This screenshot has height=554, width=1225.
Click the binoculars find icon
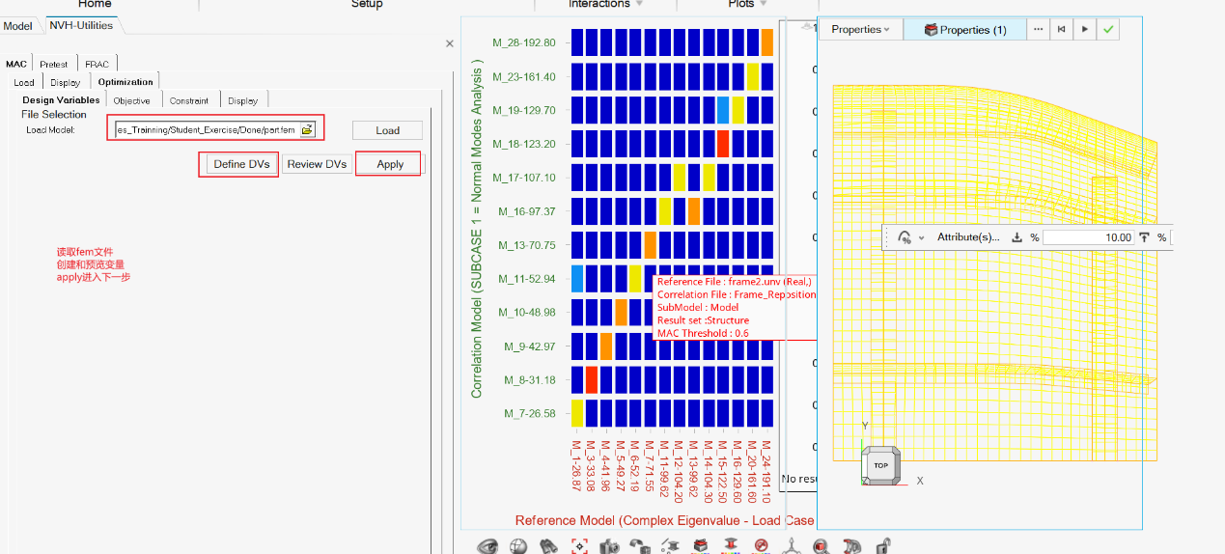(x=549, y=546)
